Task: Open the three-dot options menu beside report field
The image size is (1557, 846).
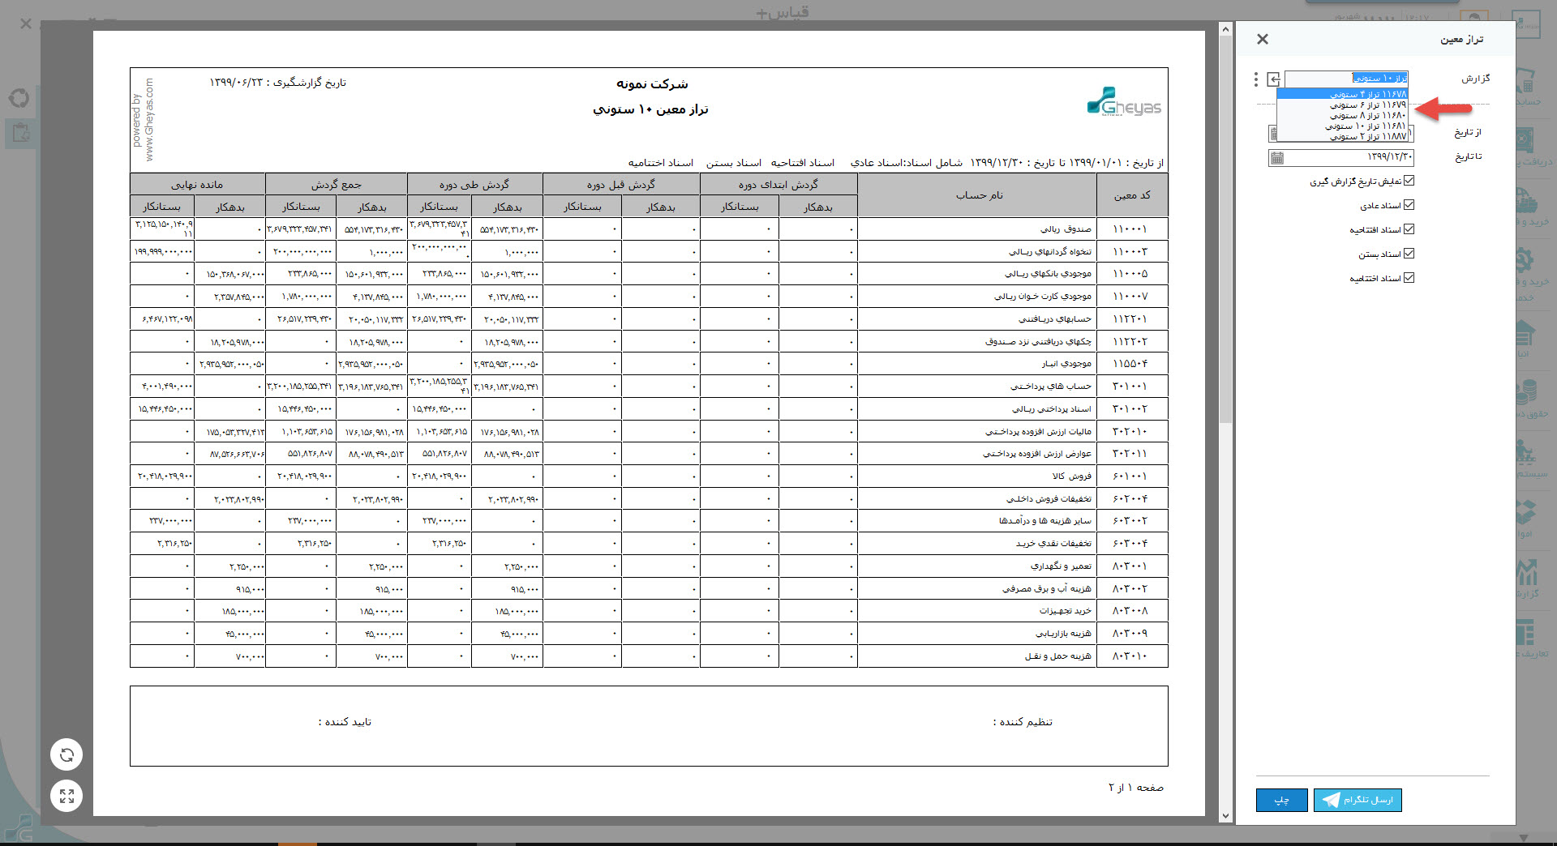Action: 1256,79
